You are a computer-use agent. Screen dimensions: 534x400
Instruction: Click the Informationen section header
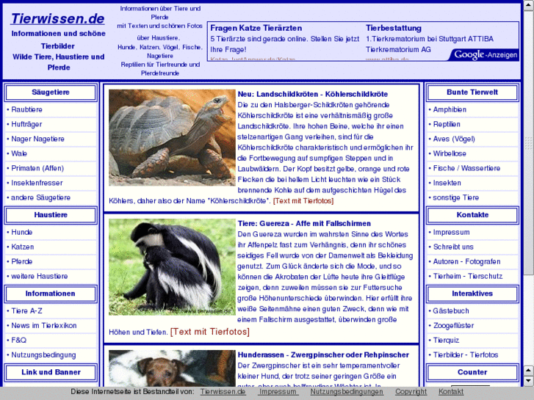(x=51, y=294)
